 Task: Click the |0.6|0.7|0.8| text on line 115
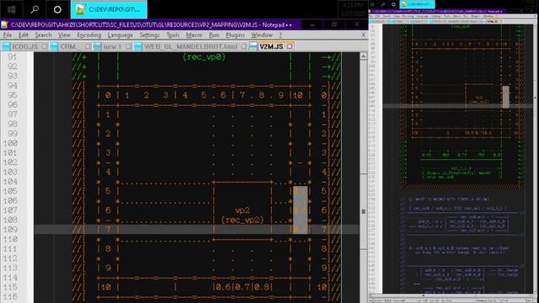(243, 287)
